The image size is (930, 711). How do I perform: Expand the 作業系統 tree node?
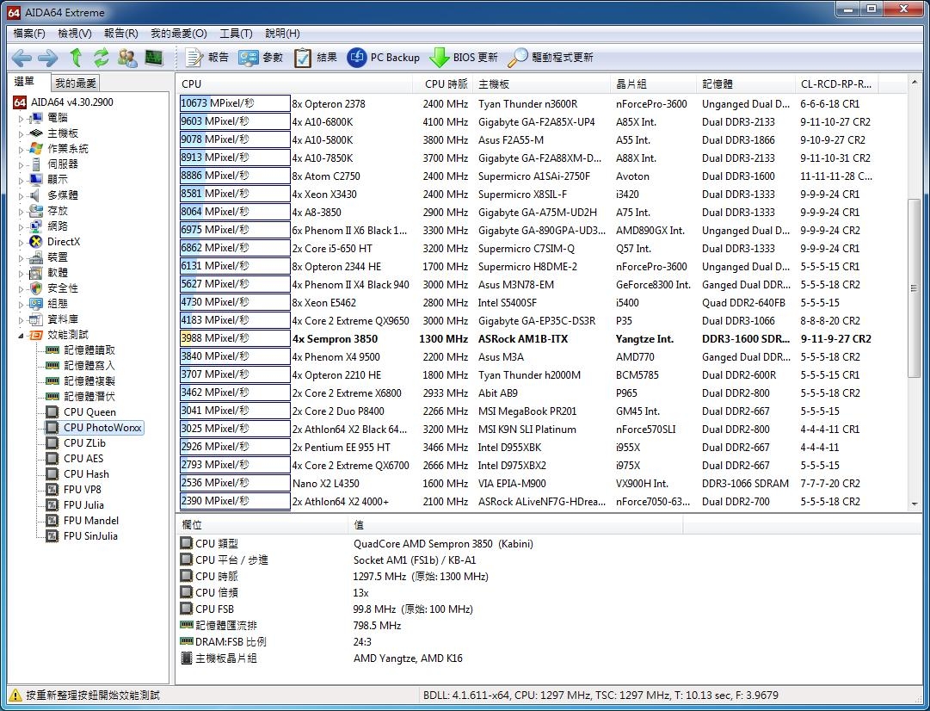pos(22,149)
